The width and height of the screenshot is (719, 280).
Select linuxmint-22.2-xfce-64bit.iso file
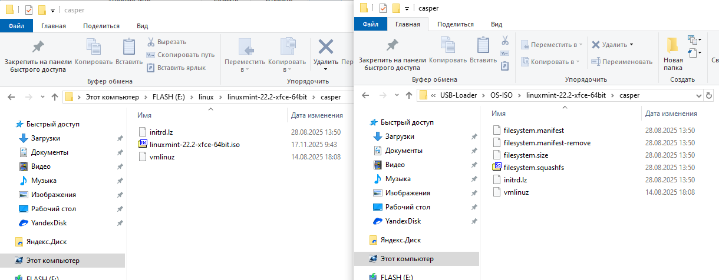click(194, 144)
